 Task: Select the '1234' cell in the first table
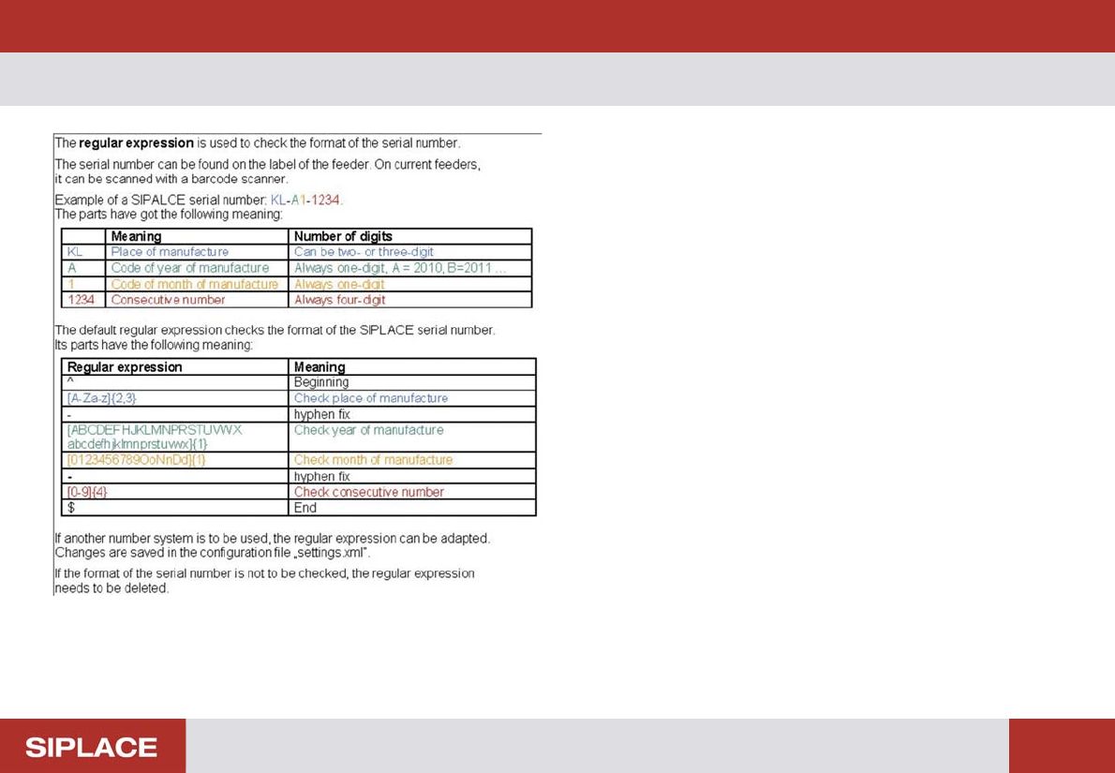coord(83,300)
